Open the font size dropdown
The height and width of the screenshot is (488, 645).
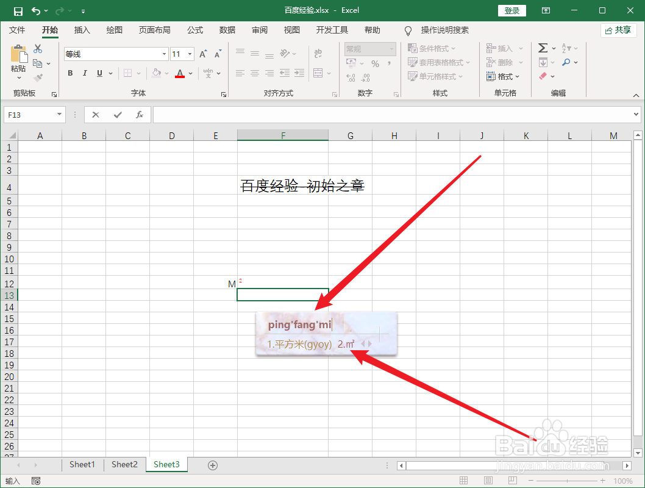[x=190, y=54]
